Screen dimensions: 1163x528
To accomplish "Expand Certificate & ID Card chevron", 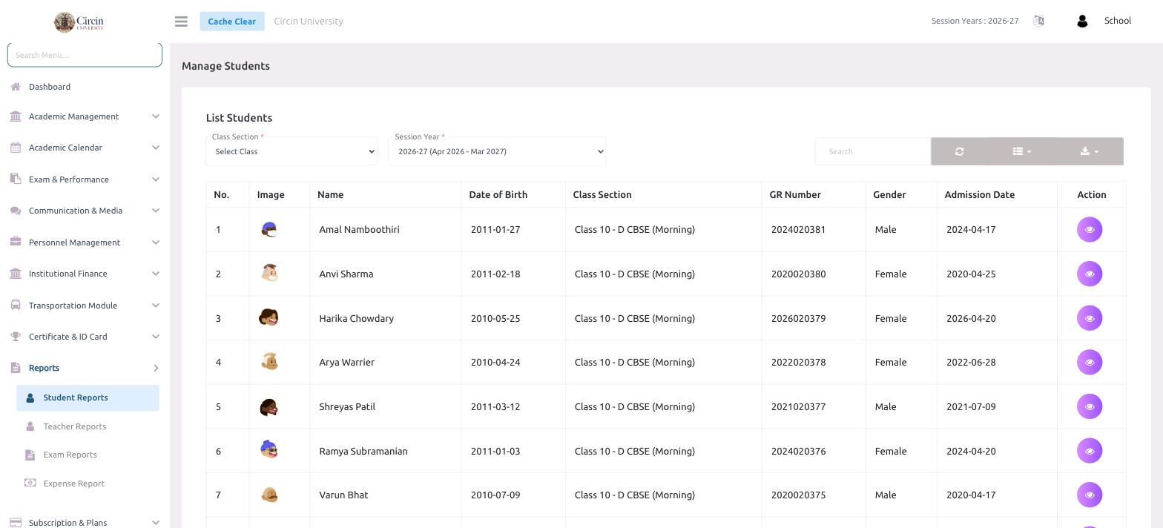I will click(156, 337).
